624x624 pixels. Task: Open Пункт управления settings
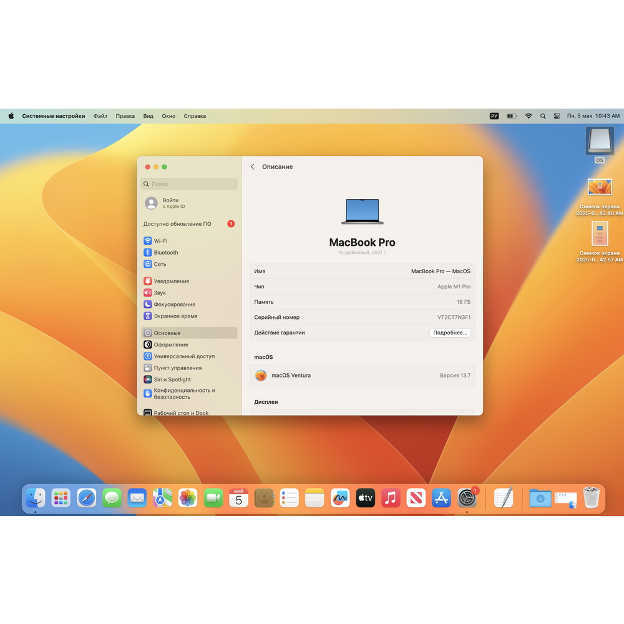tap(189, 368)
